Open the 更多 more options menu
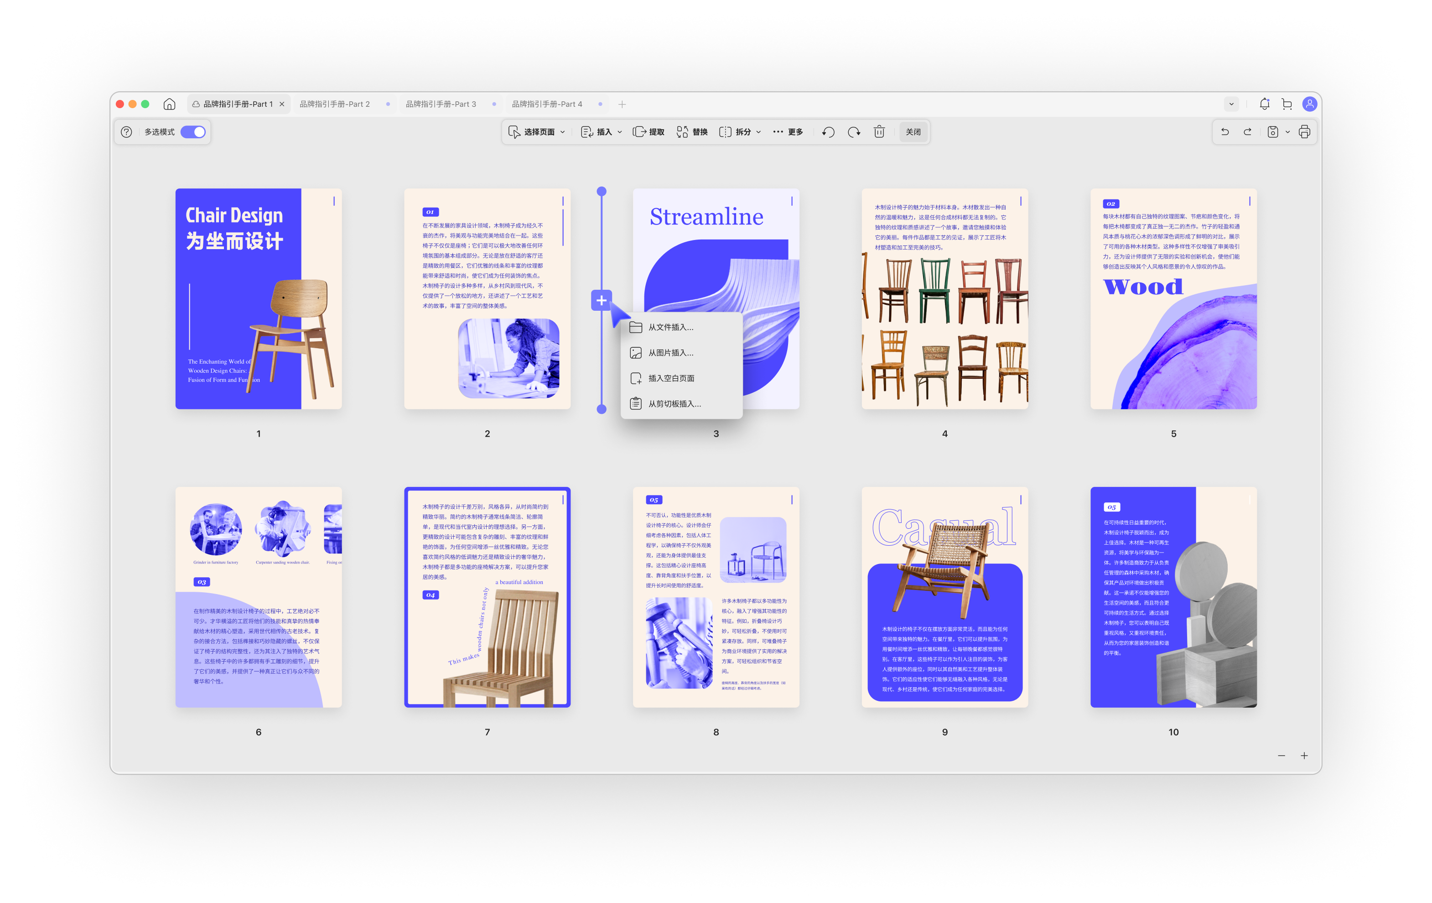This screenshot has width=1432, height=903. click(788, 132)
